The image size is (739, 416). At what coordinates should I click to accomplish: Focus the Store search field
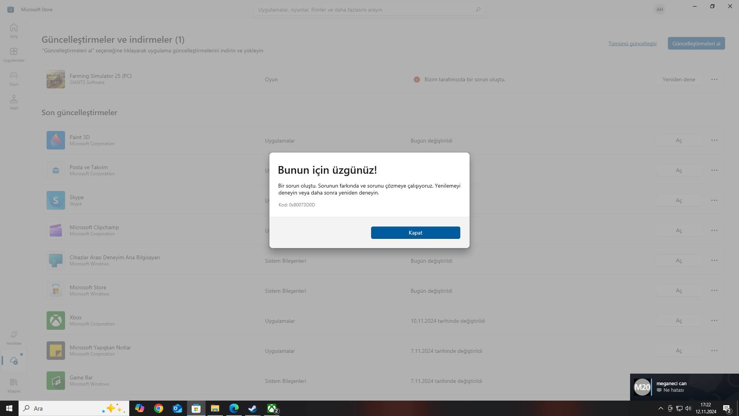coord(369,9)
